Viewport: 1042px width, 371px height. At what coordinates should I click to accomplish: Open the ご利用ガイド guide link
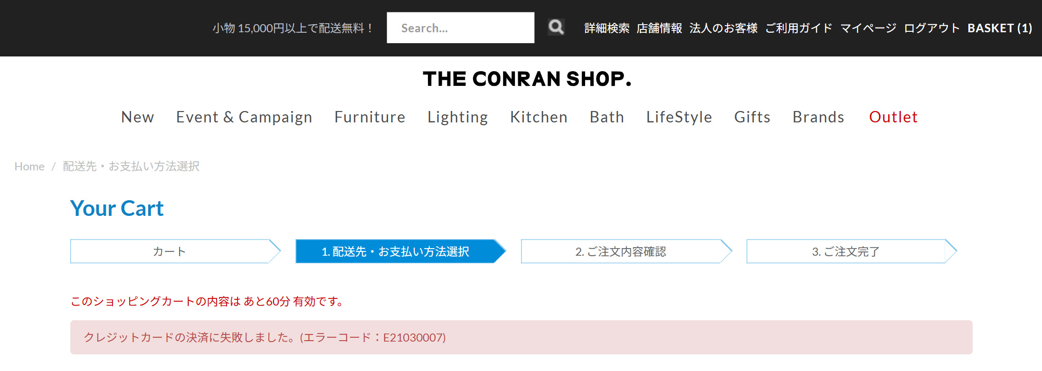click(x=799, y=28)
